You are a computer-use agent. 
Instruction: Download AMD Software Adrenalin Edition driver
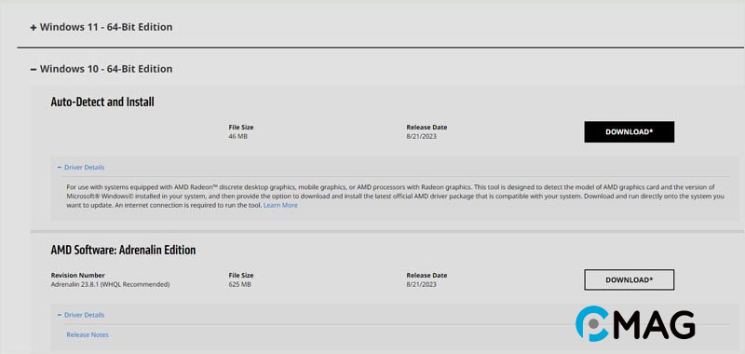coord(630,279)
